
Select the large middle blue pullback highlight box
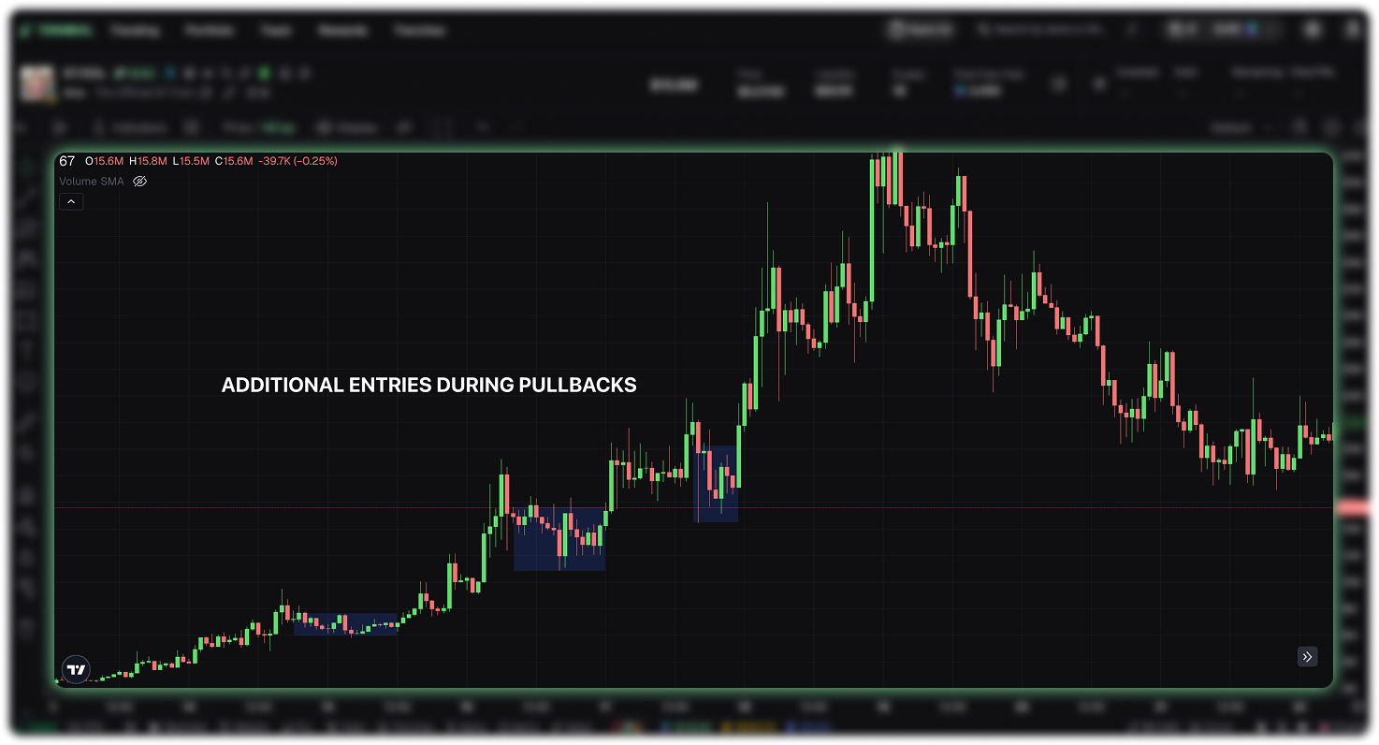[559, 539]
